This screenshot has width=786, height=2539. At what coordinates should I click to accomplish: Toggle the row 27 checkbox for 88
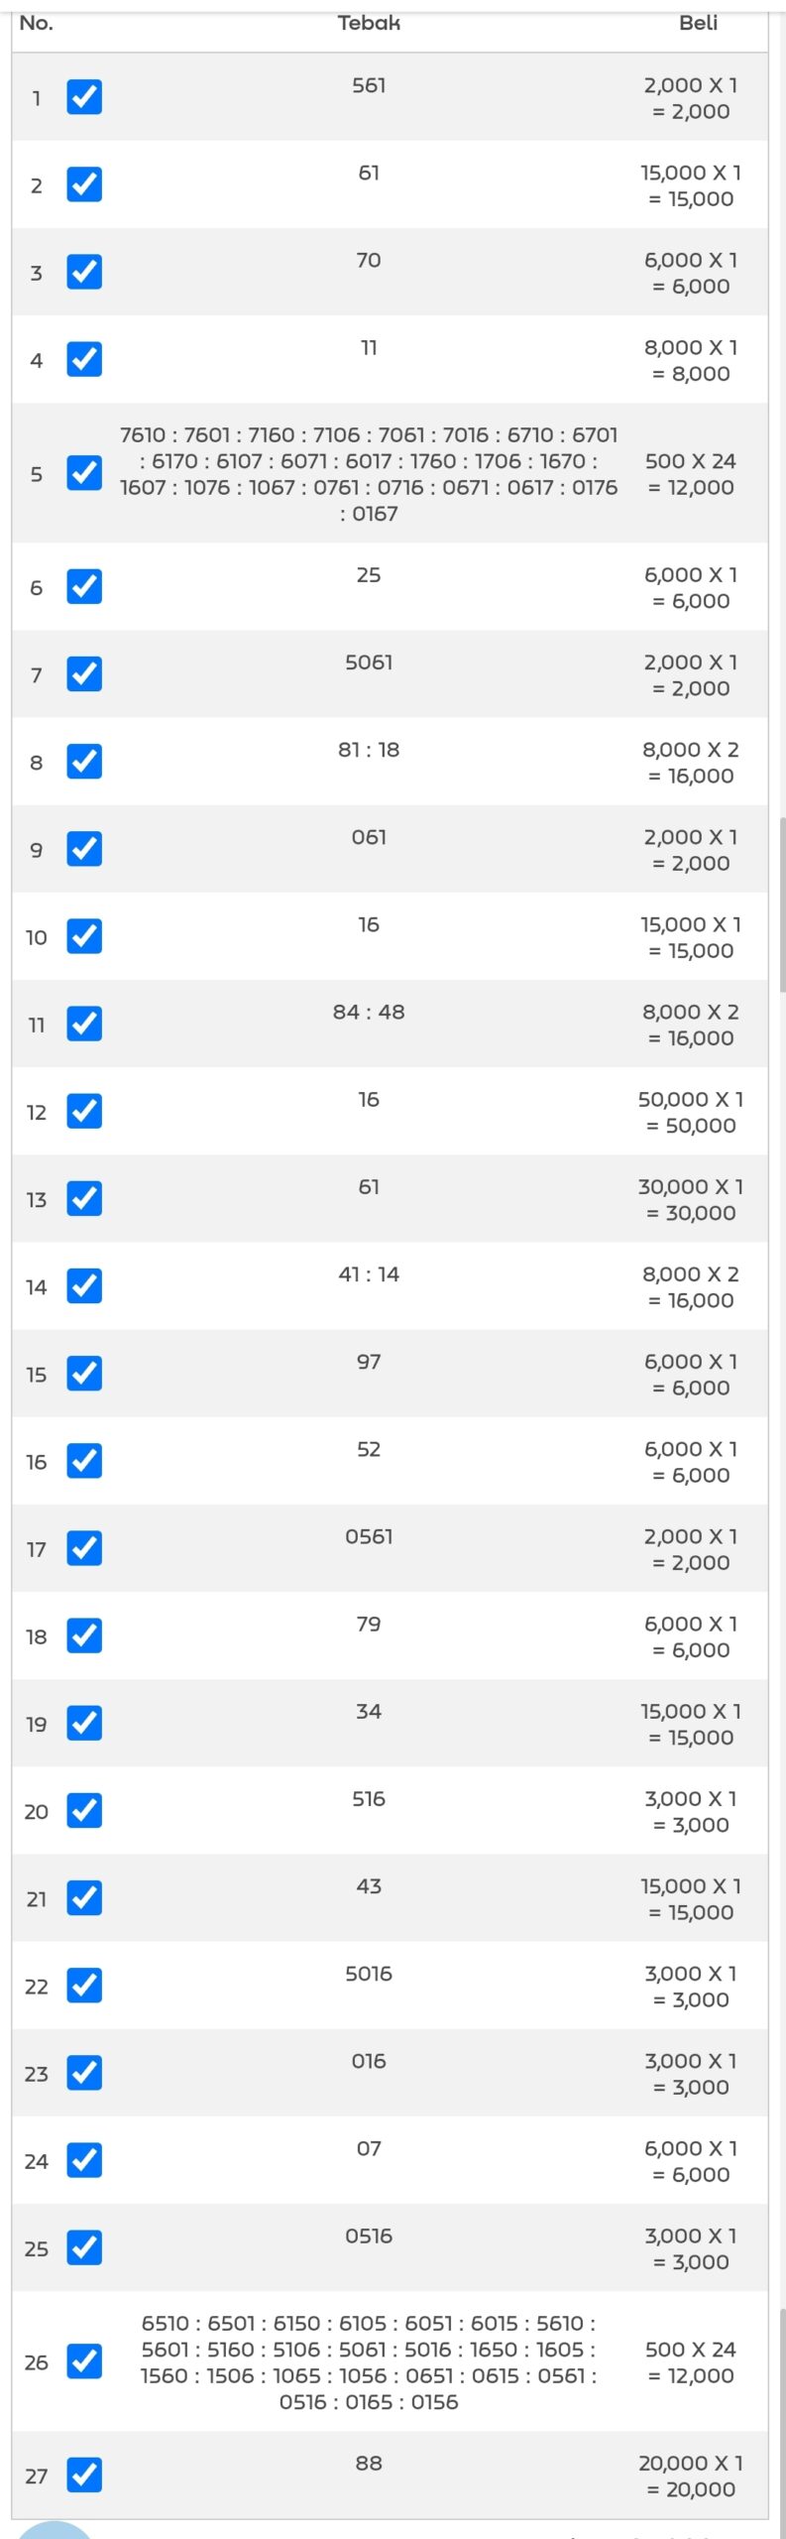coord(84,2475)
